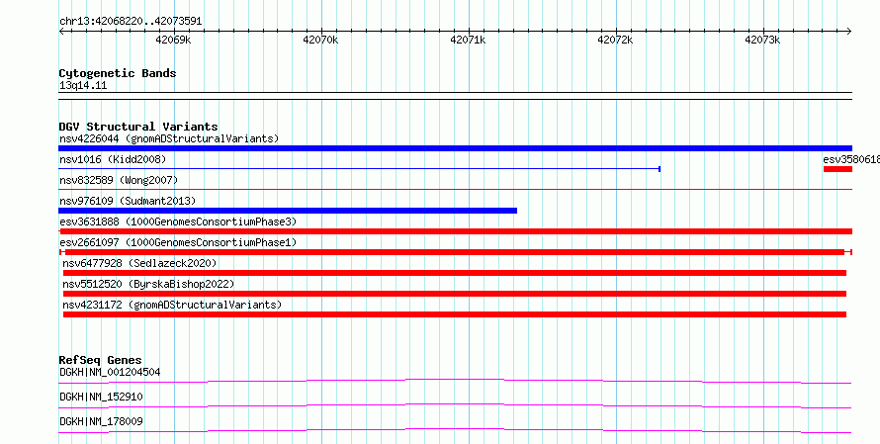Click the chr13:42068220..42073591 coordinate label
880x444 pixels.
coord(131,22)
